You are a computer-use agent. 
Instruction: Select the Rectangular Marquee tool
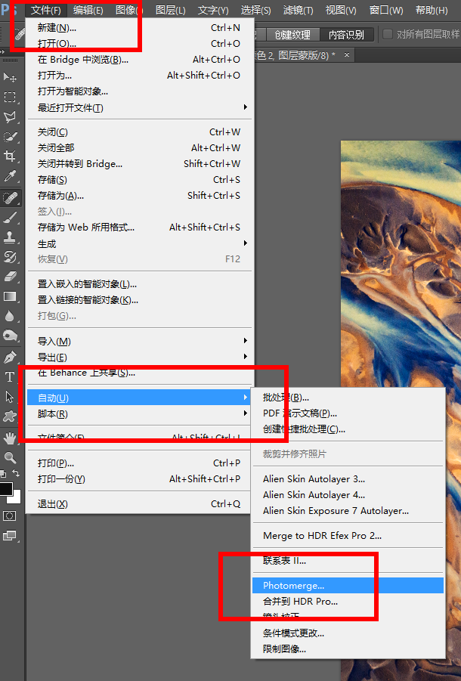10,97
